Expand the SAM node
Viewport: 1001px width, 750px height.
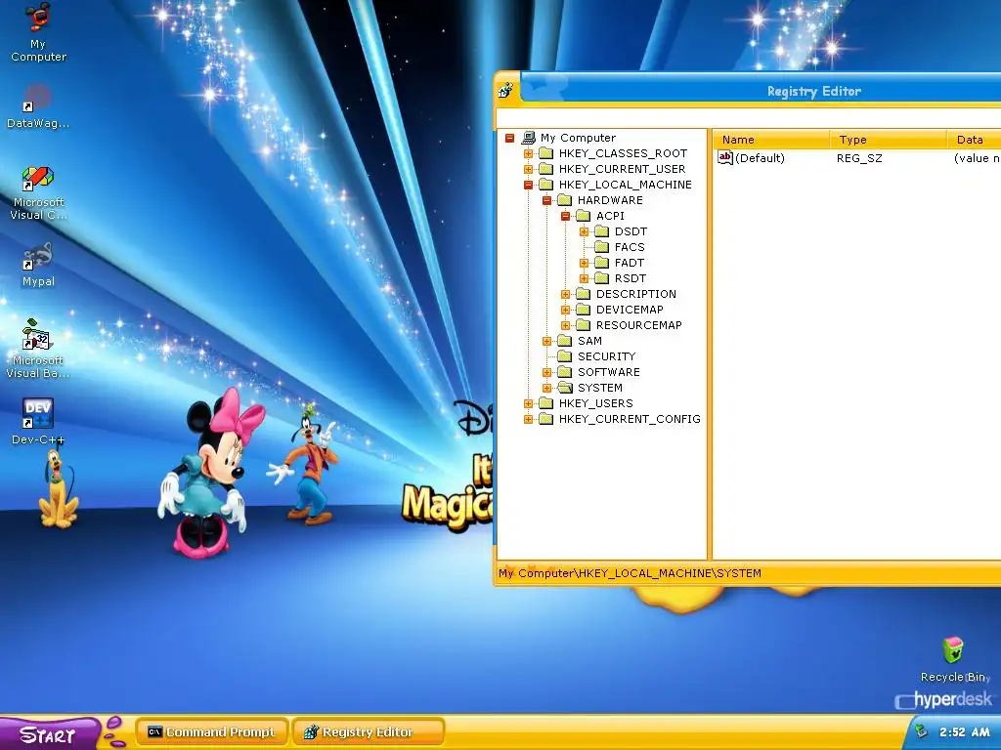[546, 341]
